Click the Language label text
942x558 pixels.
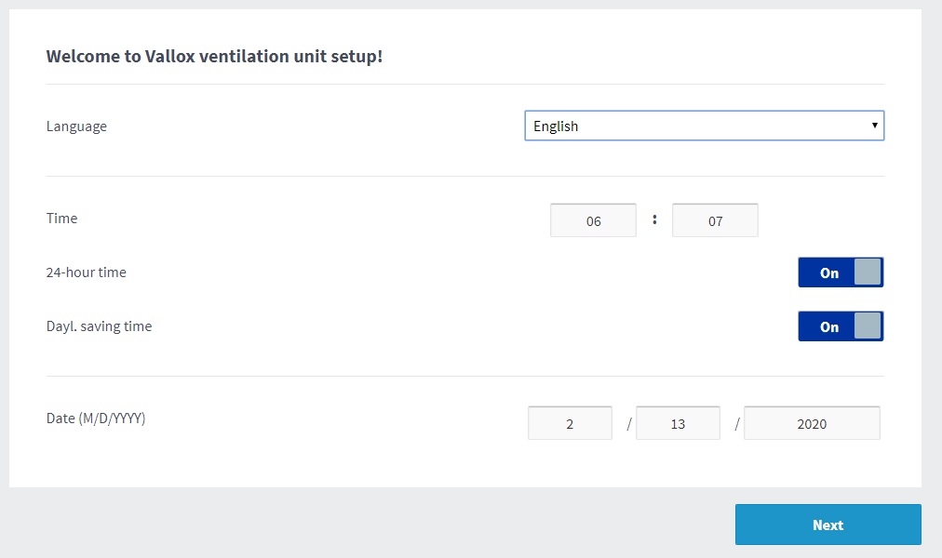coord(76,126)
